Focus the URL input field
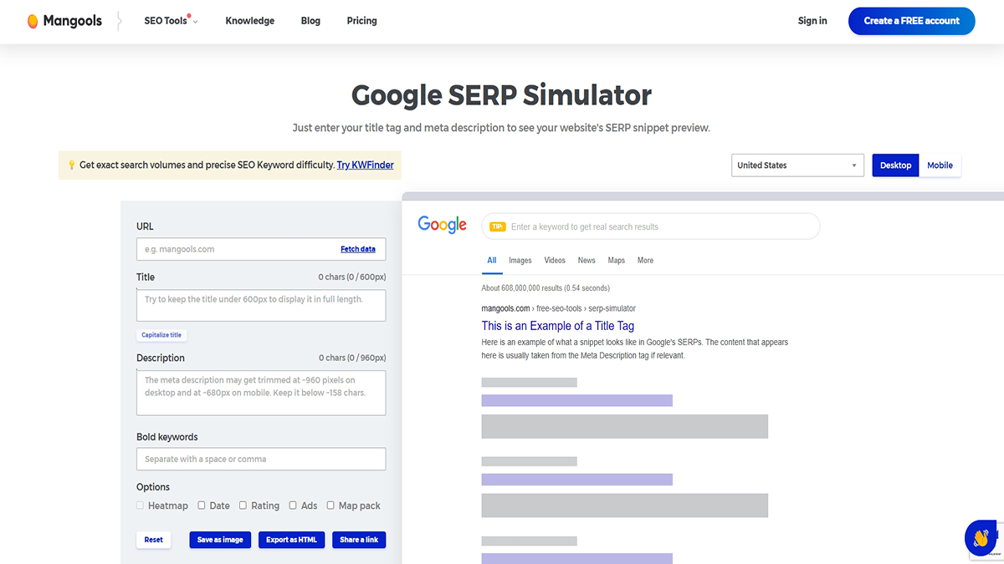Screen dimensions: 1004x564 click(x=261, y=249)
